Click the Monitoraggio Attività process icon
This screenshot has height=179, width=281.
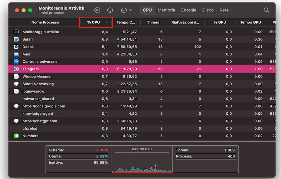pyautogui.click(x=16, y=32)
